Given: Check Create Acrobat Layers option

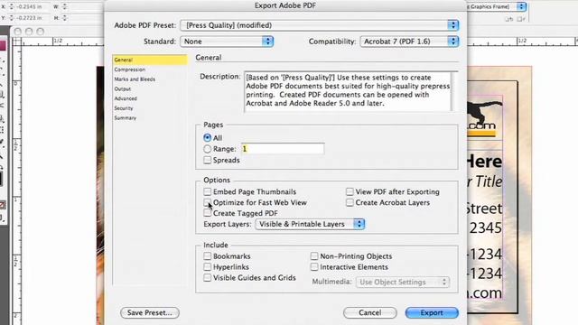Looking at the screenshot, I should click(x=350, y=202).
